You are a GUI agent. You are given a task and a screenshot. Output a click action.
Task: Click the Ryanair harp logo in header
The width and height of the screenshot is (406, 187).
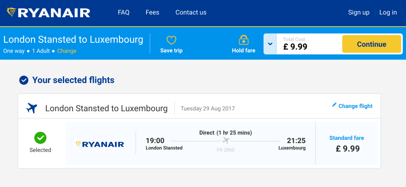[11, 12]
